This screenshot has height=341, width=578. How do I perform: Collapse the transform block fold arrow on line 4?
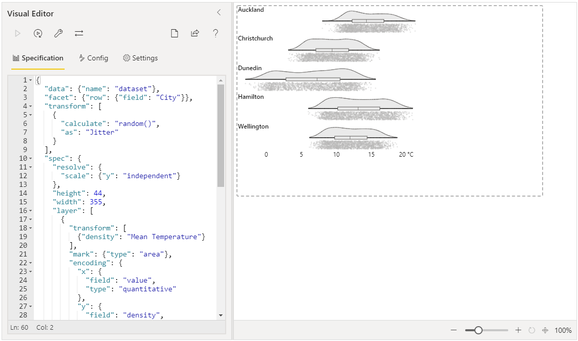[x=31, y=106]
